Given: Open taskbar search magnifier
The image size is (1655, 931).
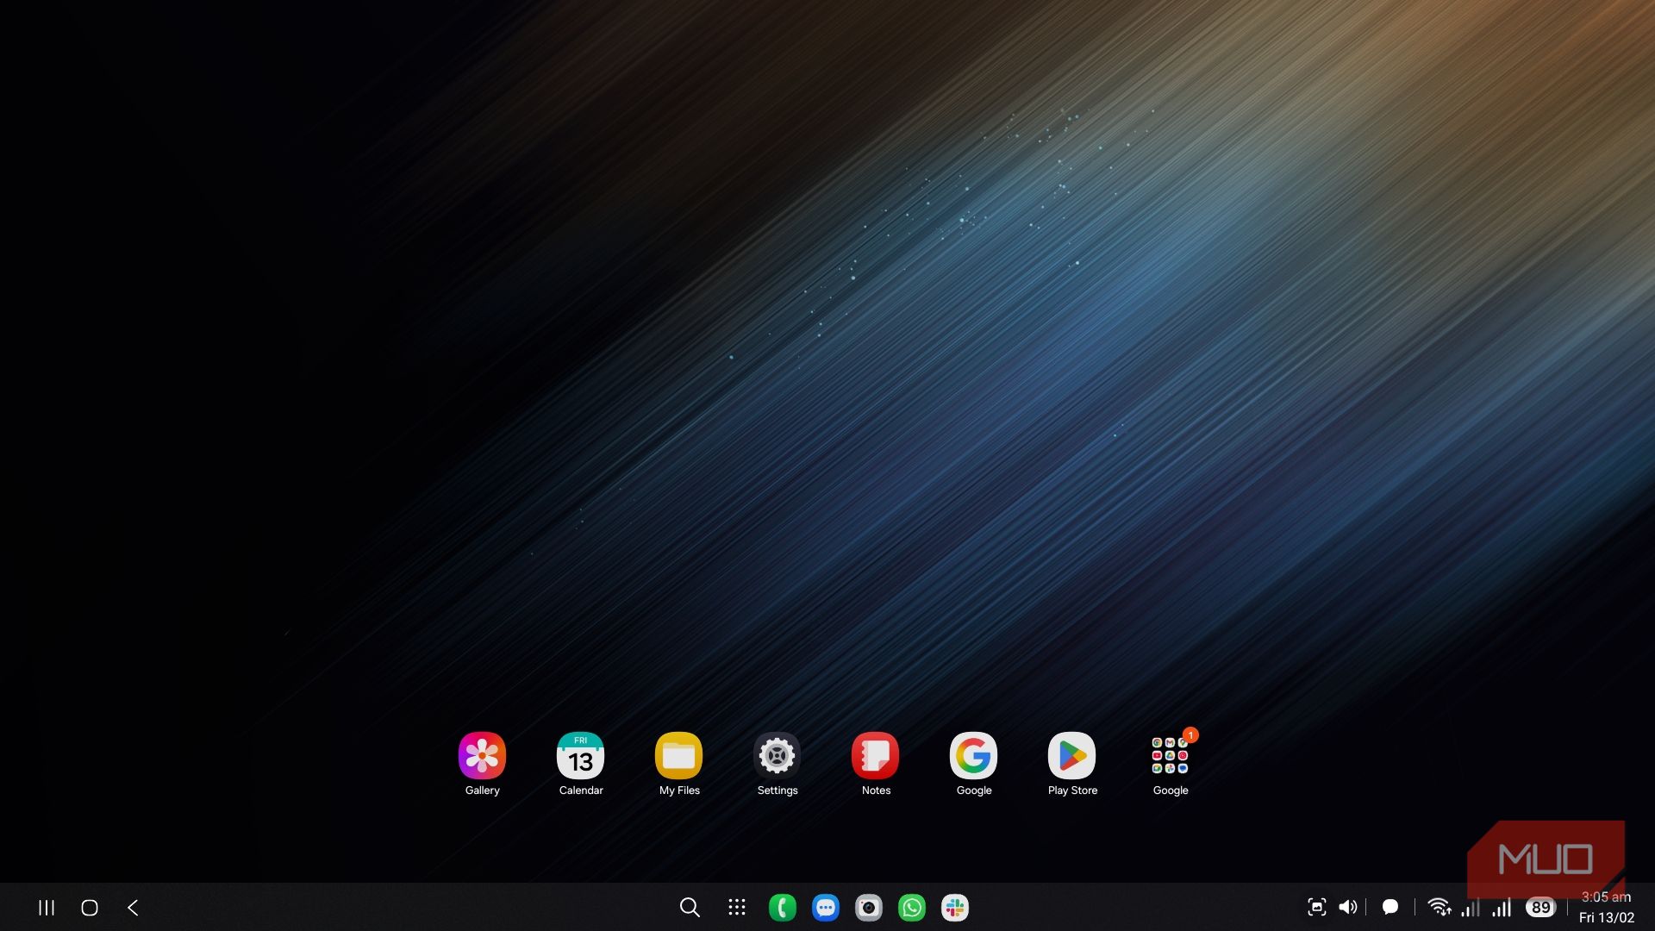Looking at the screenshot, I should pyautogui.click(x=690, y=908).
